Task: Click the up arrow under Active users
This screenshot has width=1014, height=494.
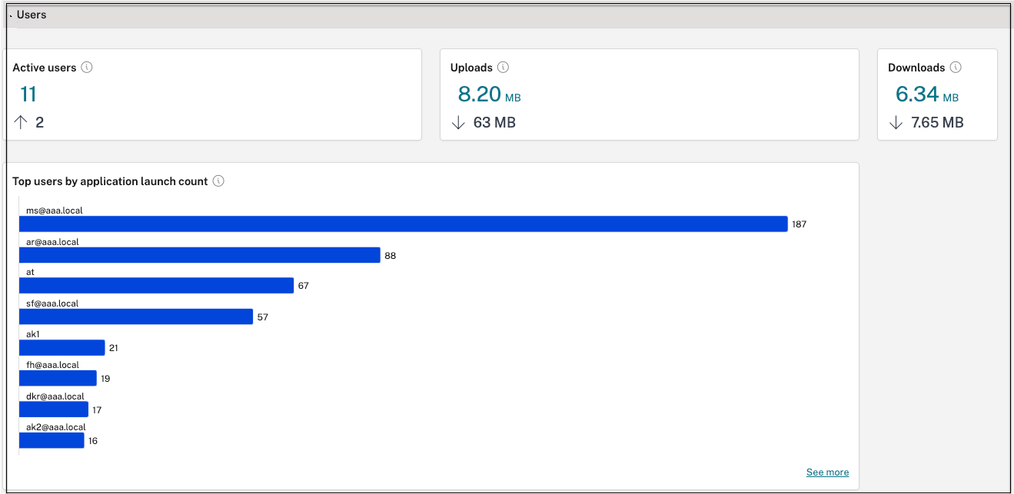Action: (x=21, y=122)
